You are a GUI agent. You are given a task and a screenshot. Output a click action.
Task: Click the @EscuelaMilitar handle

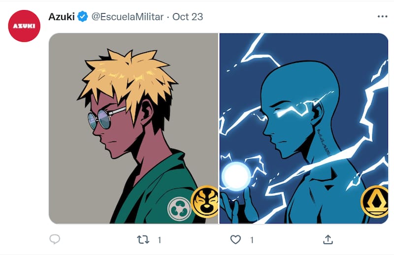pyautogui.click(x=127, y=17)
